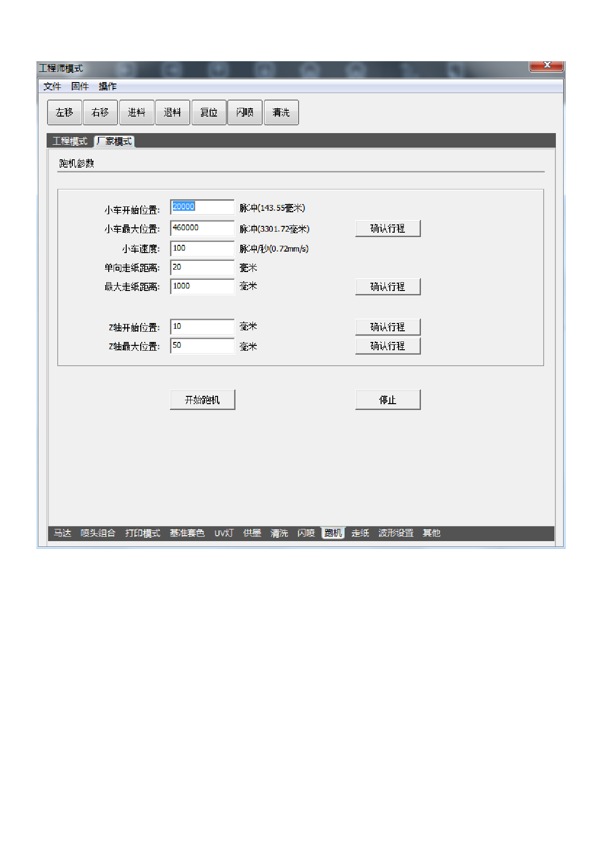This screenshot has width=602, height=852.
Task: Switch to the 工程模式 tab
Action: point(70,141)
